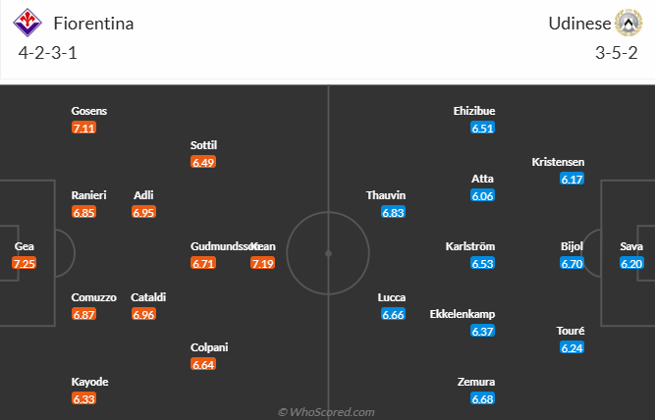Click player Cataldi's name label
Screen dimensions: 655x420
pos(150,297)
